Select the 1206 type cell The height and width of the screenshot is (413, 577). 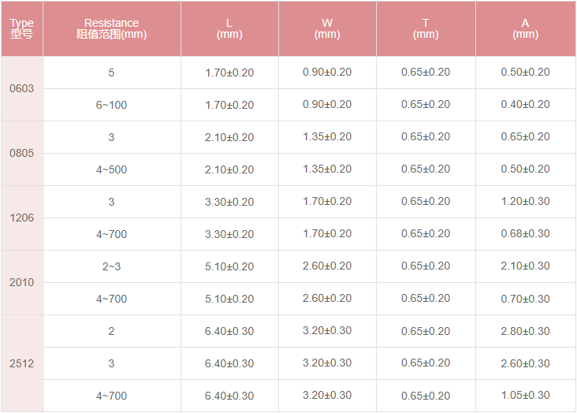[x=22, y=218]
